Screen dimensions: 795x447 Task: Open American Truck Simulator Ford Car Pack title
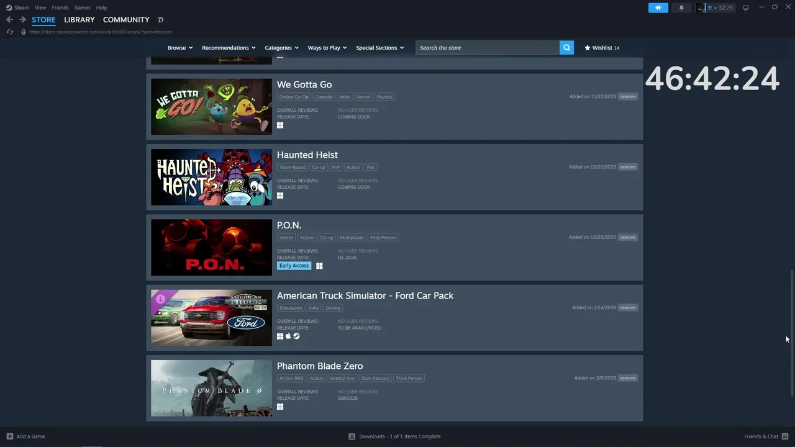pyautogui.click(x=365, y=296)
